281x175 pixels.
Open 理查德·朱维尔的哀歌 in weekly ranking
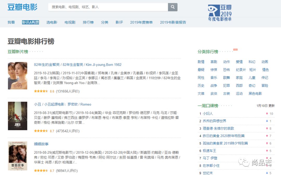pyautogui.click(x=218, y=129)
